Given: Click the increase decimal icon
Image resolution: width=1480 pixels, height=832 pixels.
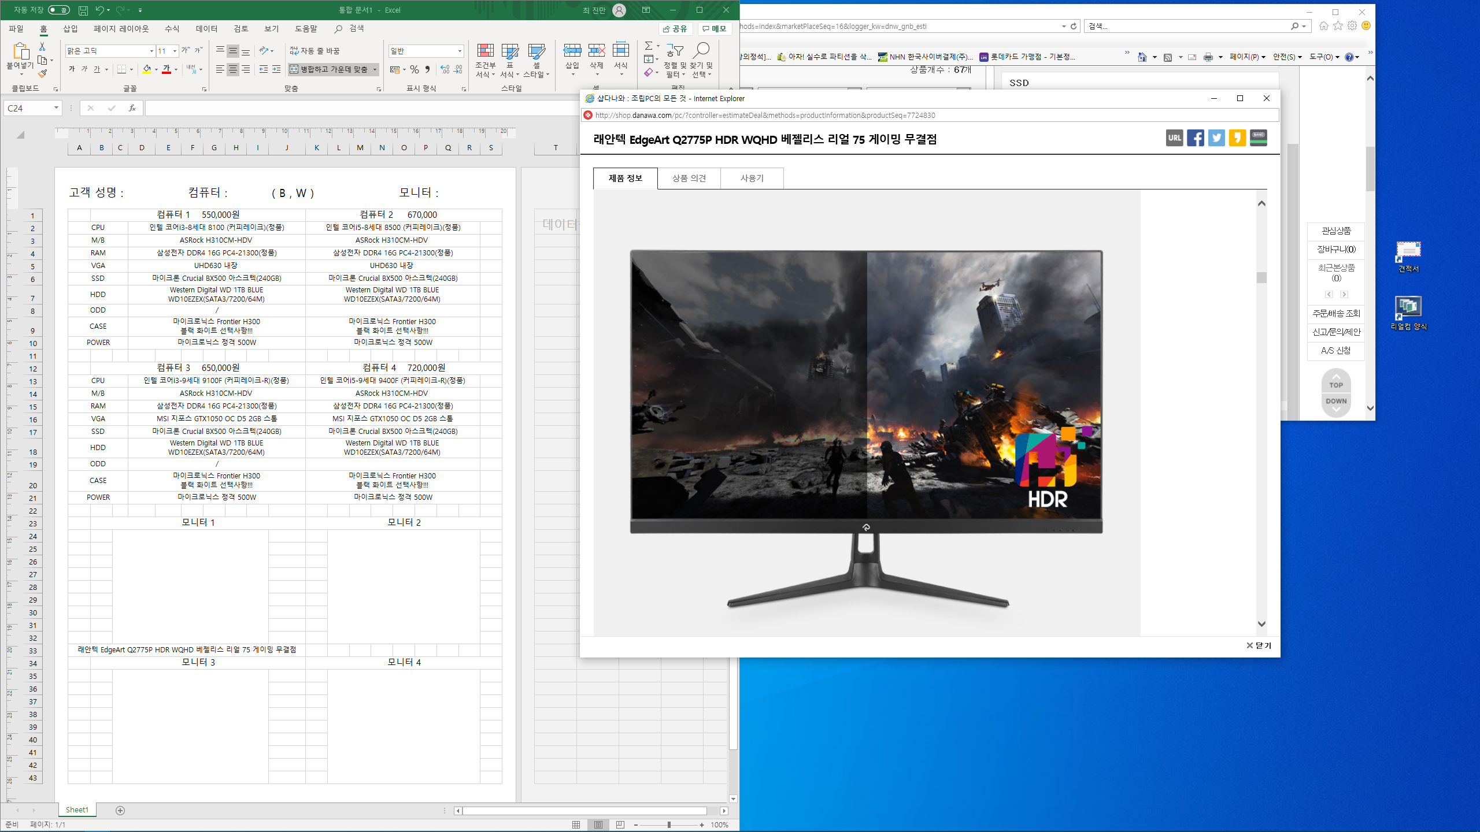Looking at the screenshot, I should pos(445,69).
